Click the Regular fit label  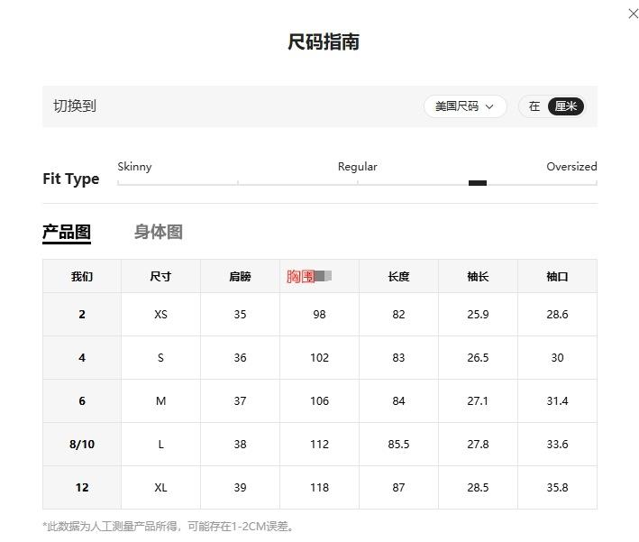pyautogui.click(x=358, y=167)
